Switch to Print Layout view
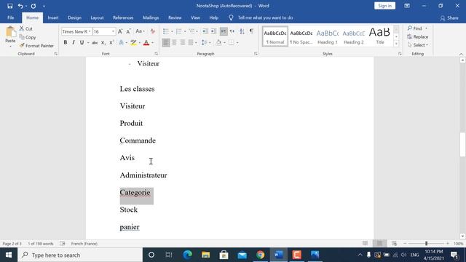The height and width of the screenshot is (262, 466). click(x=379, y=244)
